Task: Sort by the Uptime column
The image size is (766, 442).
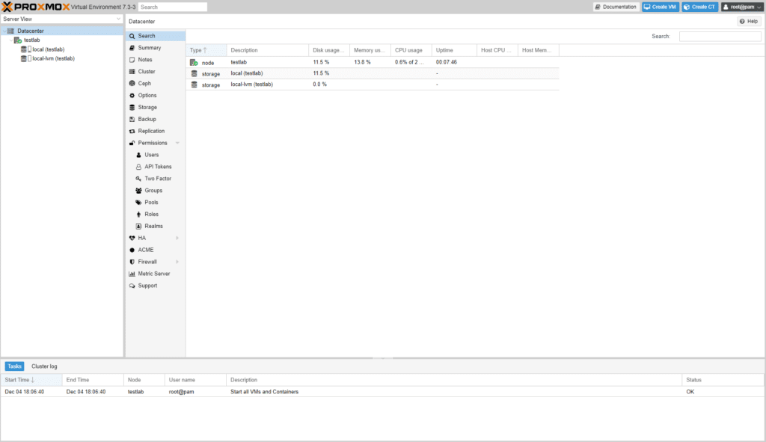Action: point(454,50)
